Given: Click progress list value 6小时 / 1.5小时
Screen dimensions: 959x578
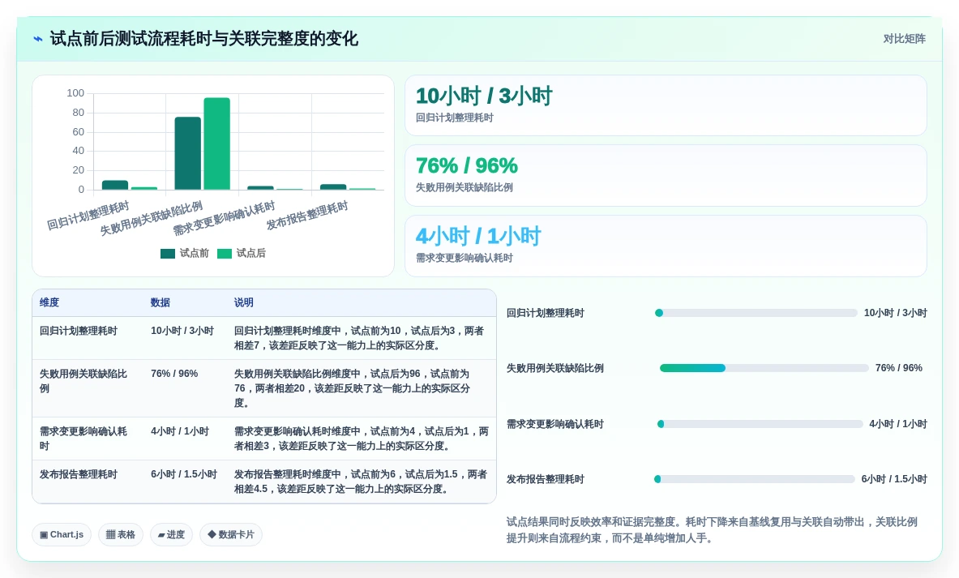Looking at the screenshot, I should coord(894,480).
